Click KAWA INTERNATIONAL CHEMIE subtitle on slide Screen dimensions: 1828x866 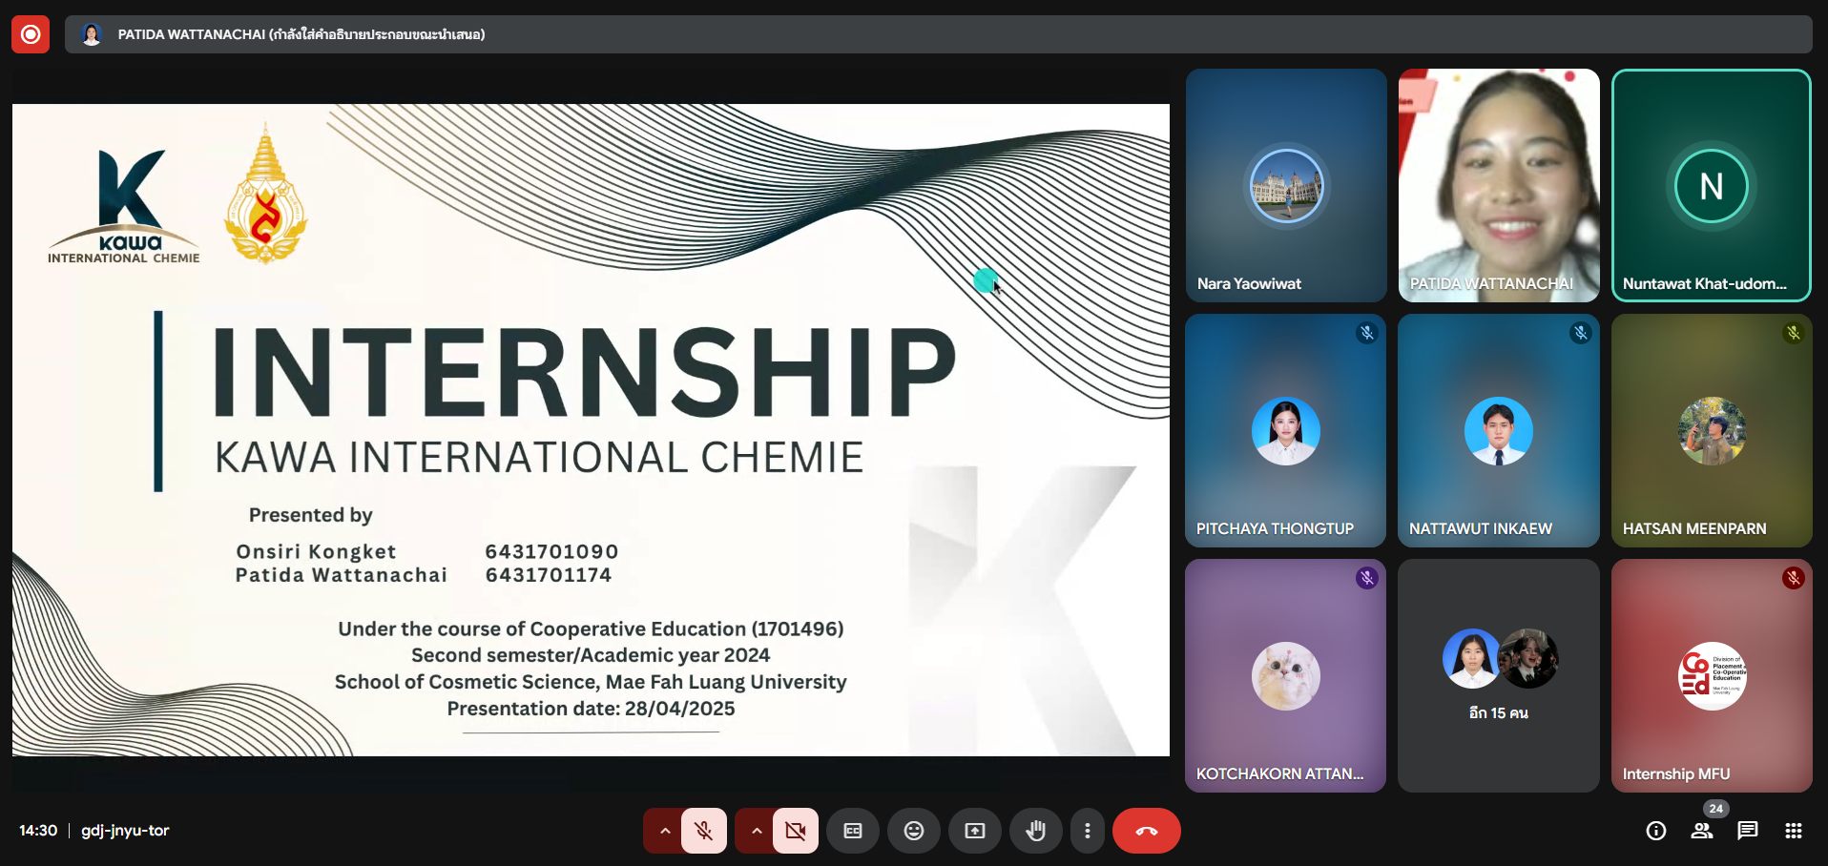tap(539, 458)
